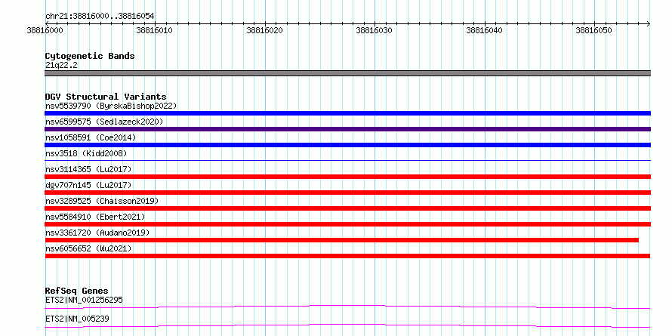The height and width of the screenshot is (336, 672).
Task: Select the blue bar under nsv1058591
Action: pos(347,145)
